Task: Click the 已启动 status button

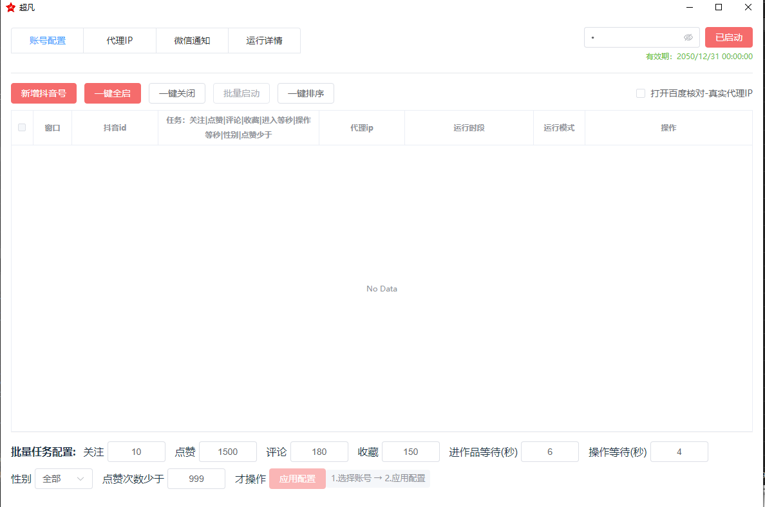Action: tap(728, 37)
